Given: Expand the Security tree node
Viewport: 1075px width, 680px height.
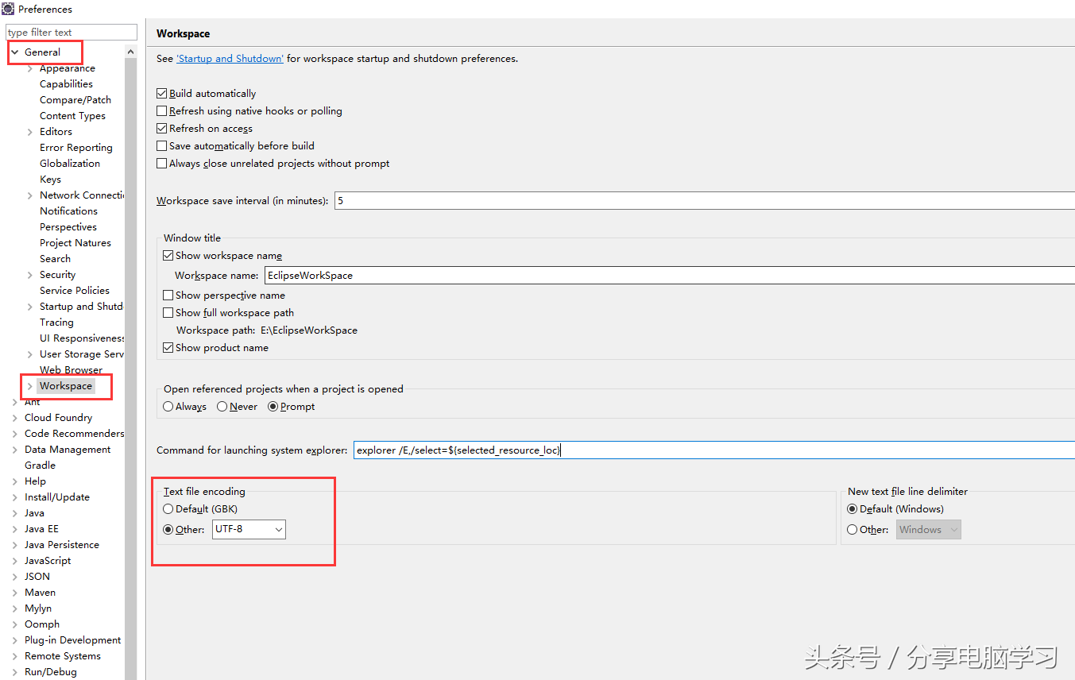Looking at the screenshot, I should point(30,275).
